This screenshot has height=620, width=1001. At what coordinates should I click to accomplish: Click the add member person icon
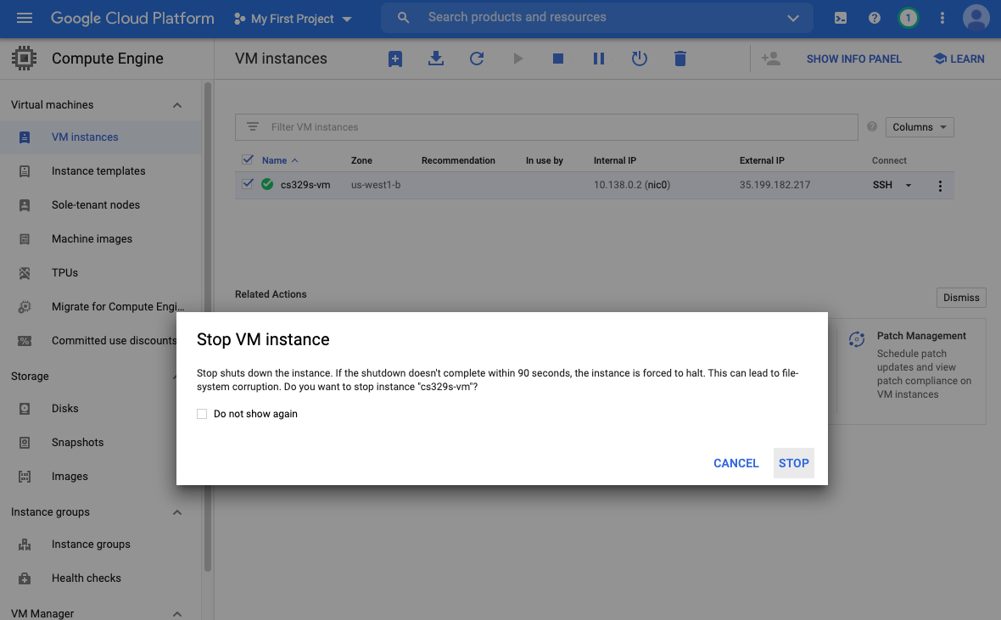771,59
